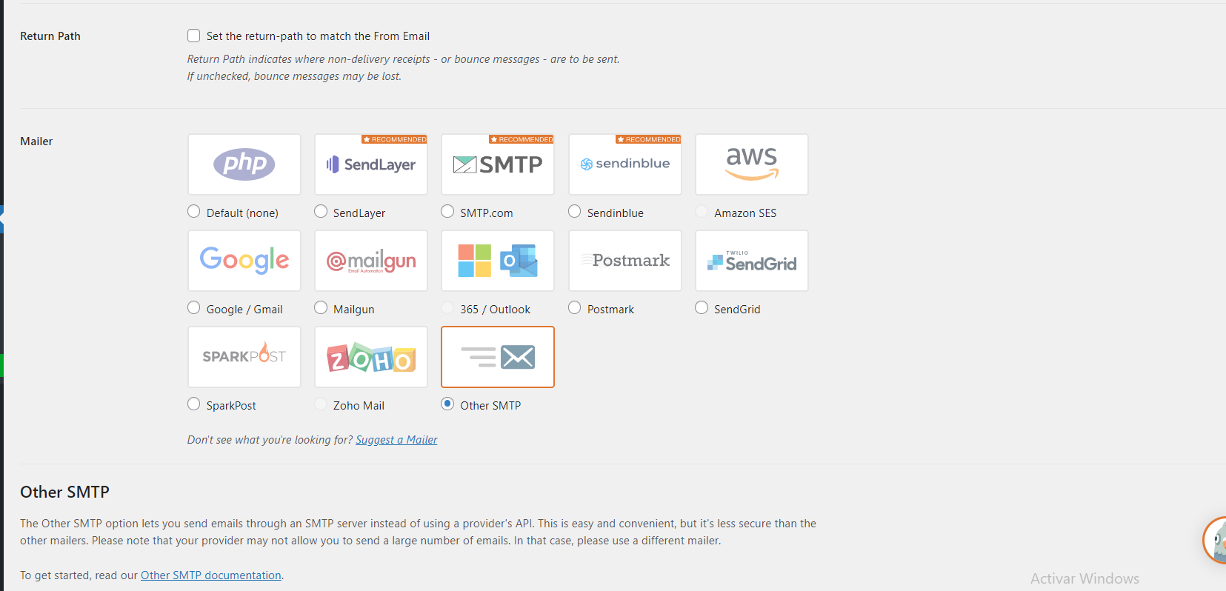Click the Microsoft 365 Outlook logo

pyautogui.click(x=498, y=261)
